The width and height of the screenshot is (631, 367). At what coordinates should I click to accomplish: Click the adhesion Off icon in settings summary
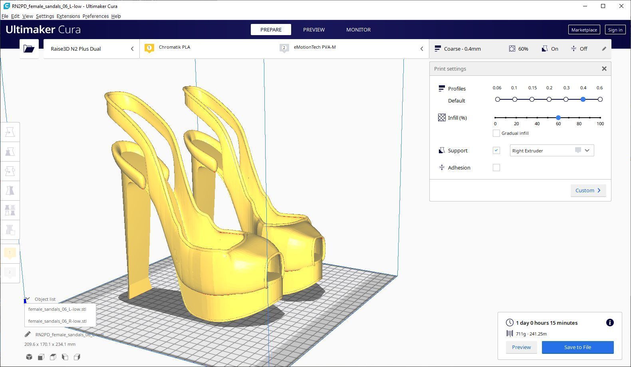tap(573, 49)
